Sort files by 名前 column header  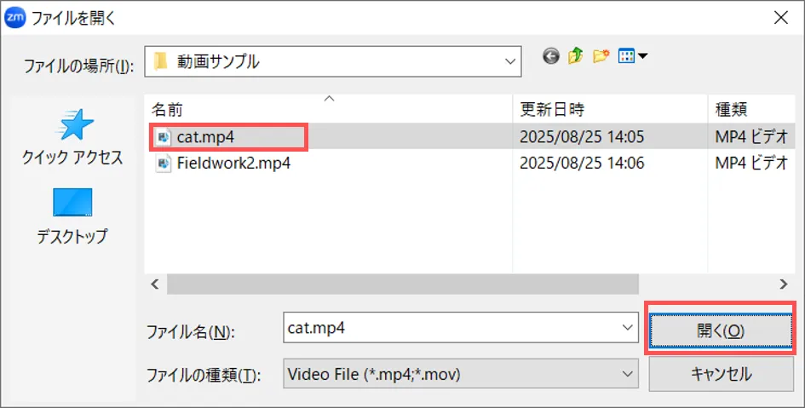(167, 110)
